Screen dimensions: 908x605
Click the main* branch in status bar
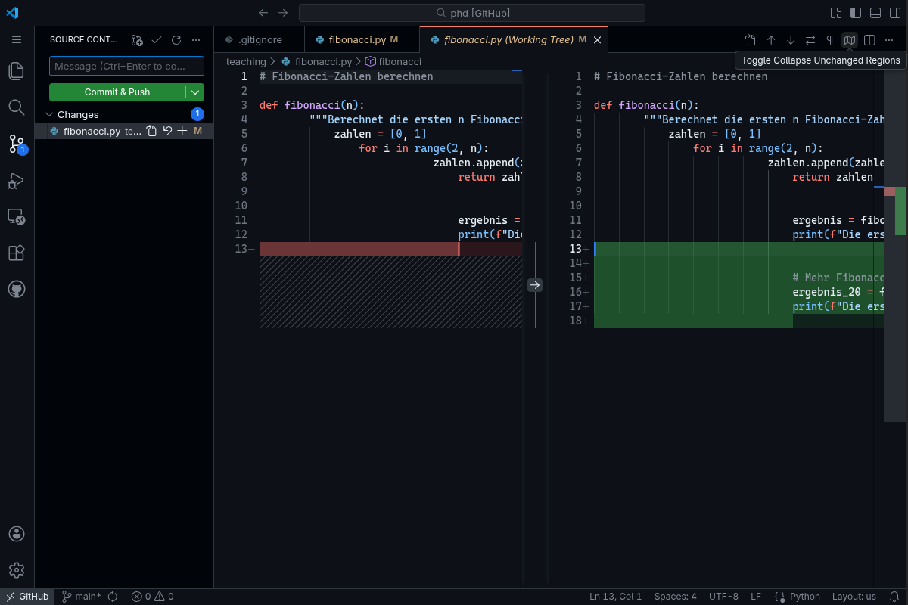coord(82,597)
